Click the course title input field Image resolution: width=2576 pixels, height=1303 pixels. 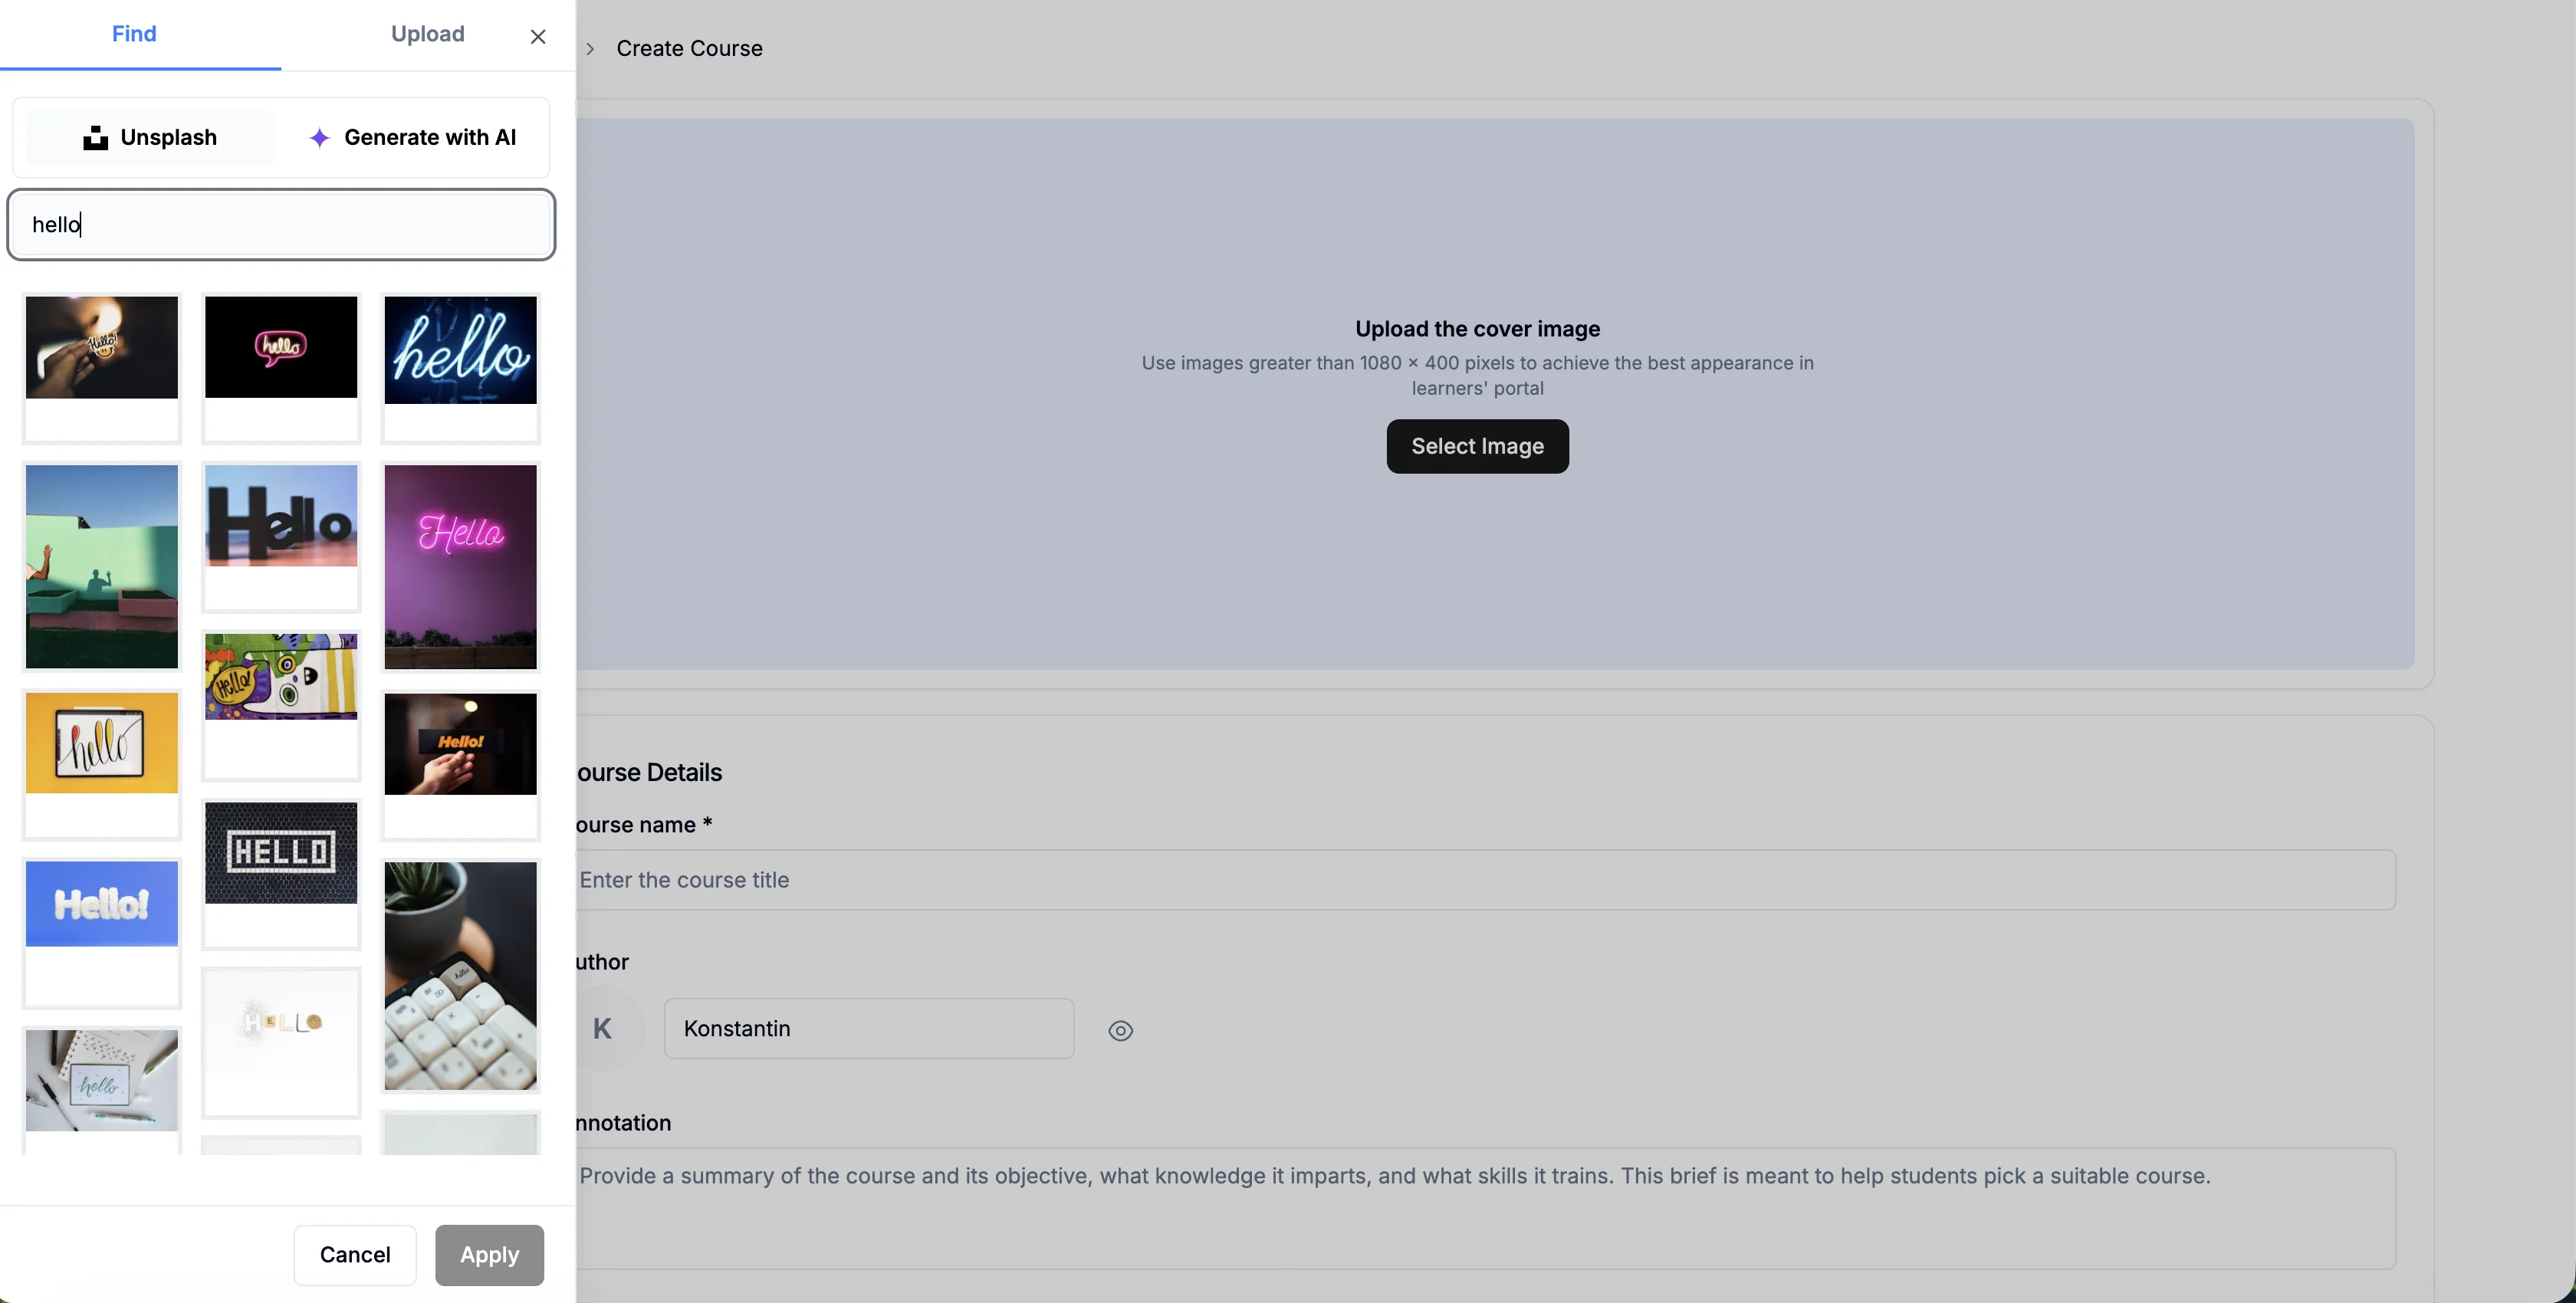click(1485, 880)
